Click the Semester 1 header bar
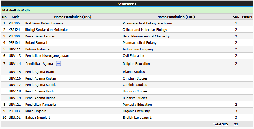The width and height of the screenshot is (254, 129). pos(127,4)
